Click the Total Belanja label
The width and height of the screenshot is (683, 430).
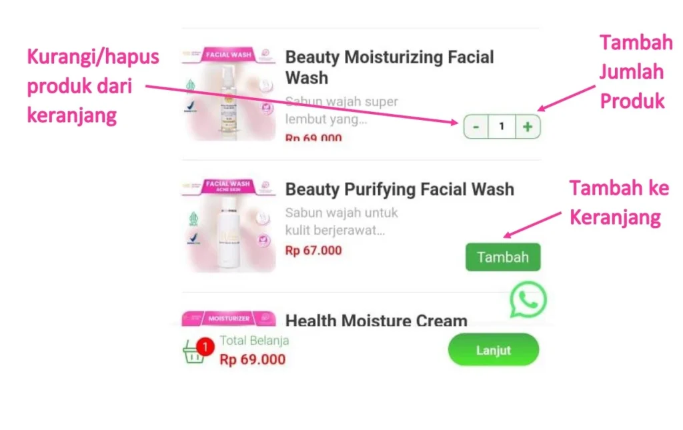point(254,341)
